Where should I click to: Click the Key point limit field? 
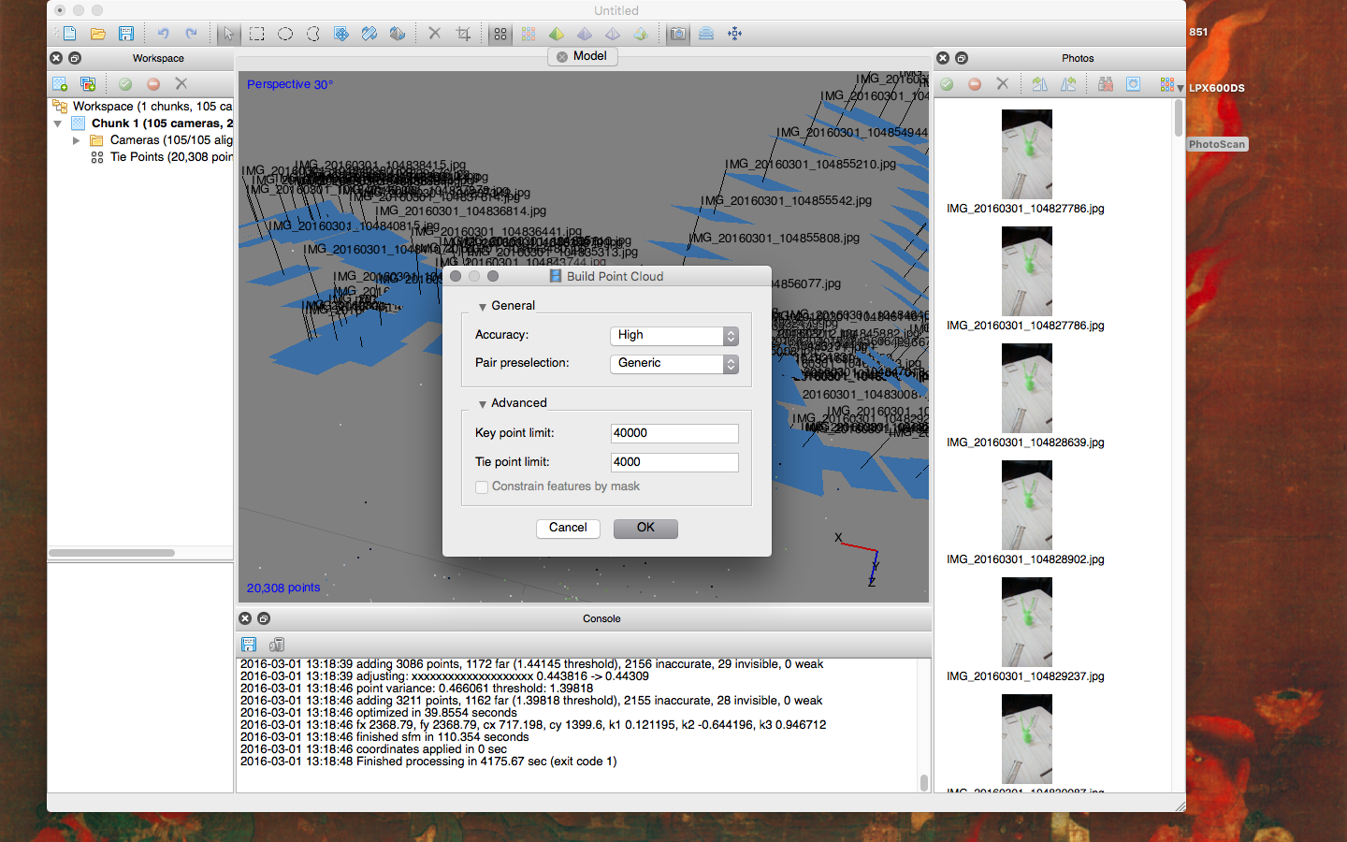(x=674, y=433)
